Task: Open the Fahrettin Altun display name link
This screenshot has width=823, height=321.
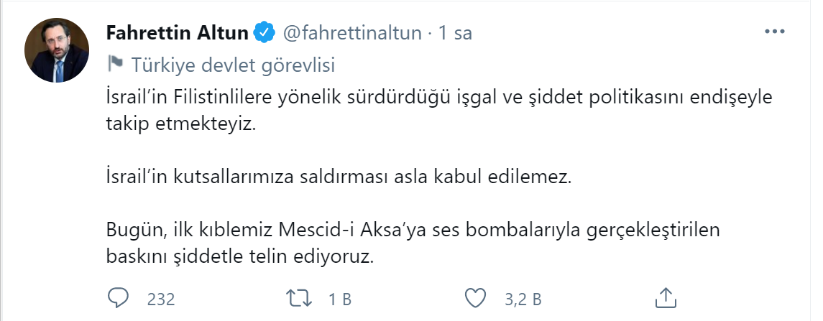Action: pos(177,33)
